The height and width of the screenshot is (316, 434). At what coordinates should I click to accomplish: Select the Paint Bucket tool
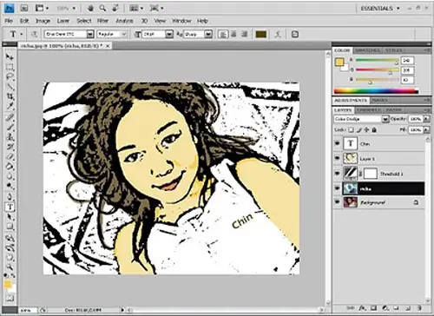[10, 167]
